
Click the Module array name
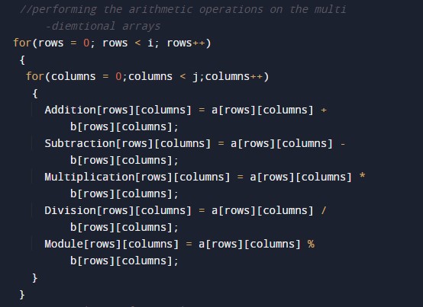click(x=64, y=244)
